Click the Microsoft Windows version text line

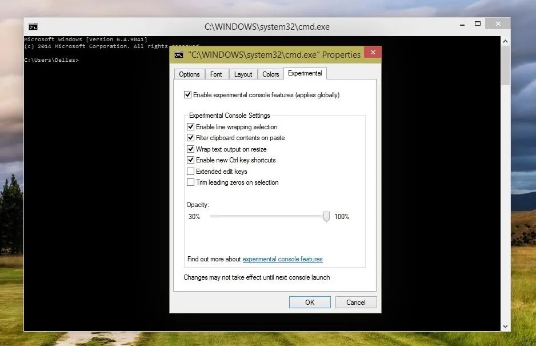86,39
